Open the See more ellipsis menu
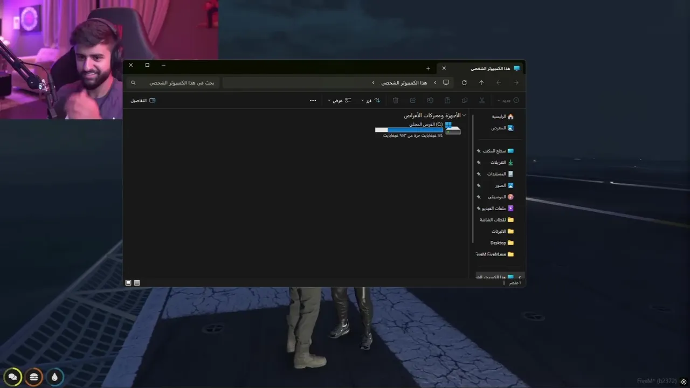Viewport: 690px width, 388px height. [313, 100]
